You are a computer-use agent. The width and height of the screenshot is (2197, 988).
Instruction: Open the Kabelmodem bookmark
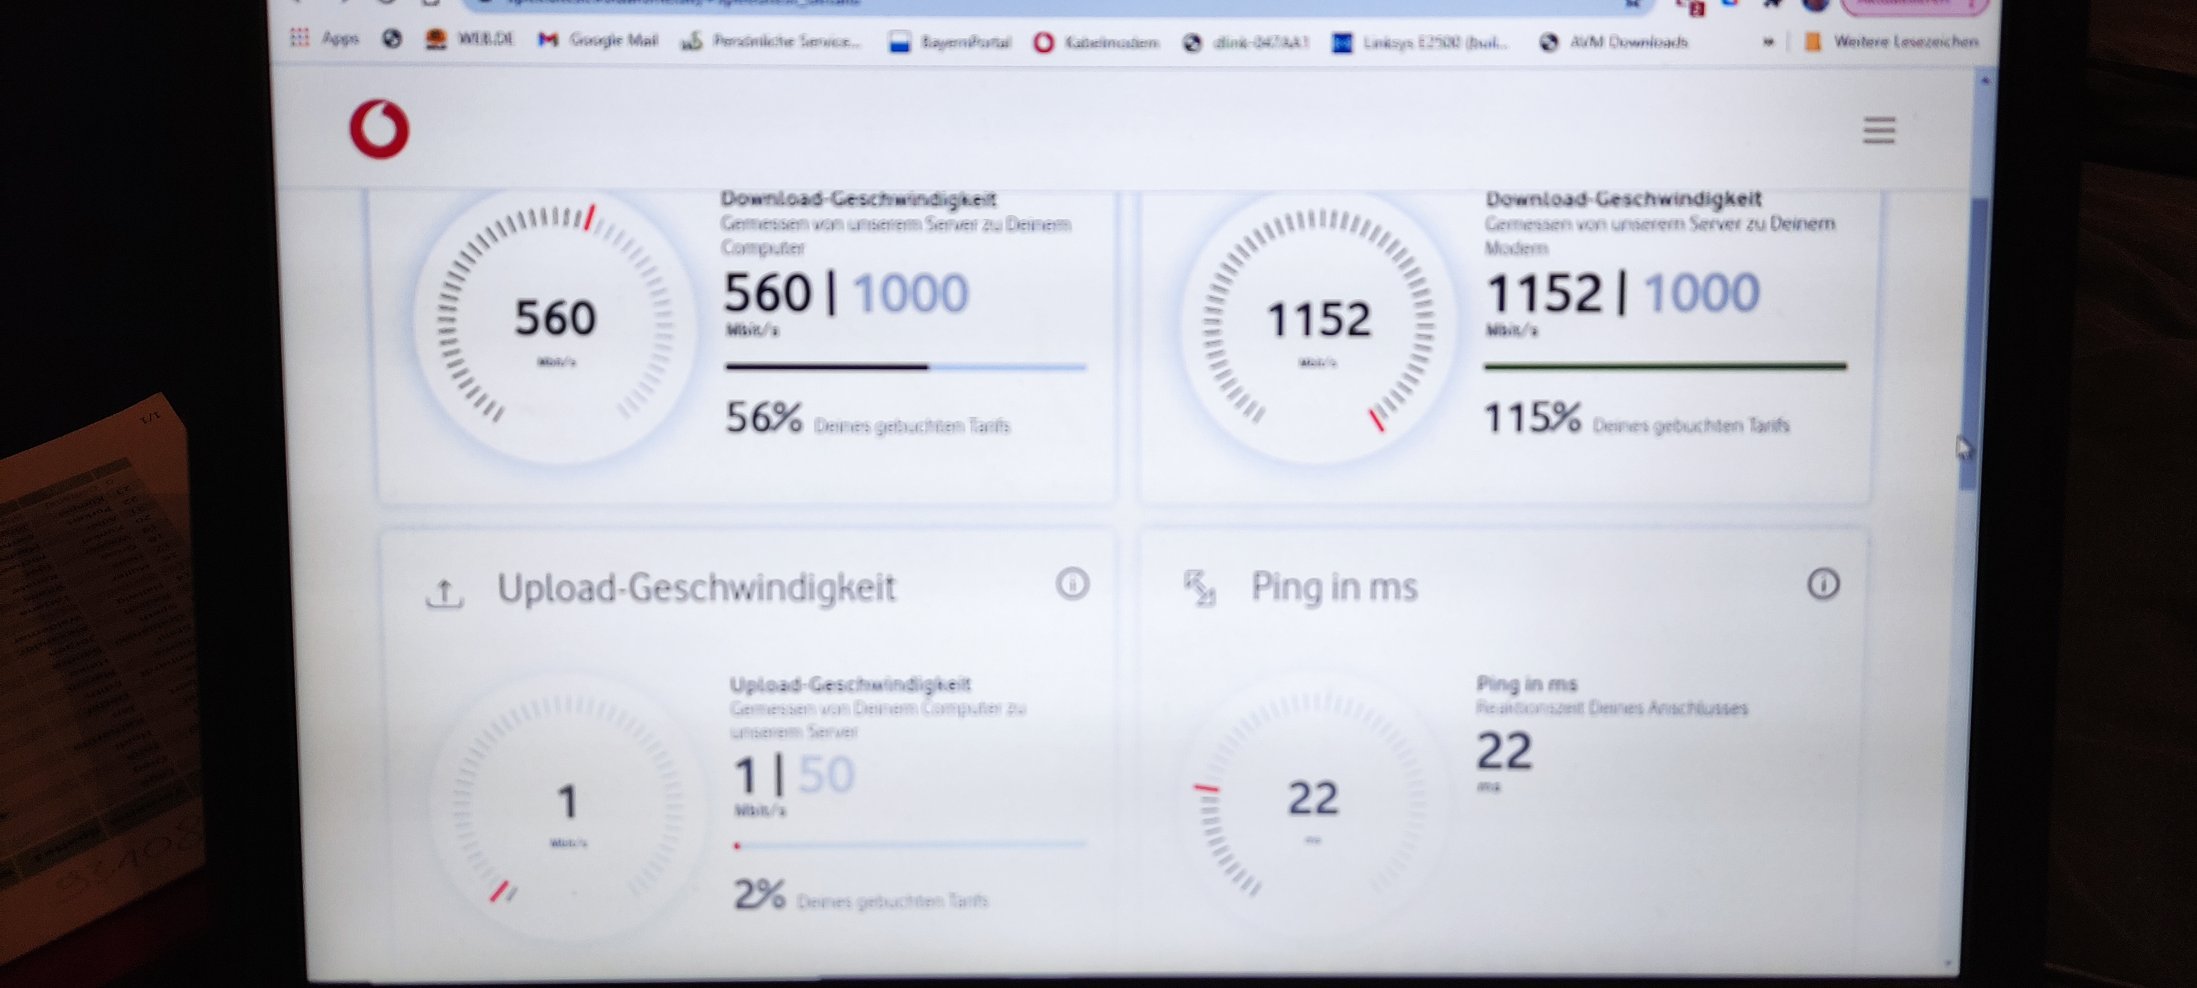pos(1097,43)
